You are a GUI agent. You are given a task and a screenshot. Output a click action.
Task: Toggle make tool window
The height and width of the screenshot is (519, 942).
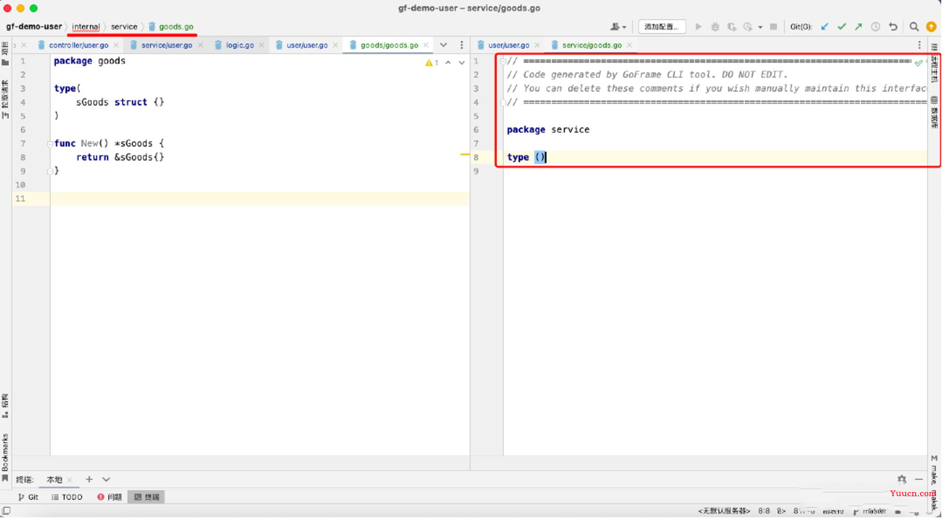pyautogui.click(x=934, y=470)
